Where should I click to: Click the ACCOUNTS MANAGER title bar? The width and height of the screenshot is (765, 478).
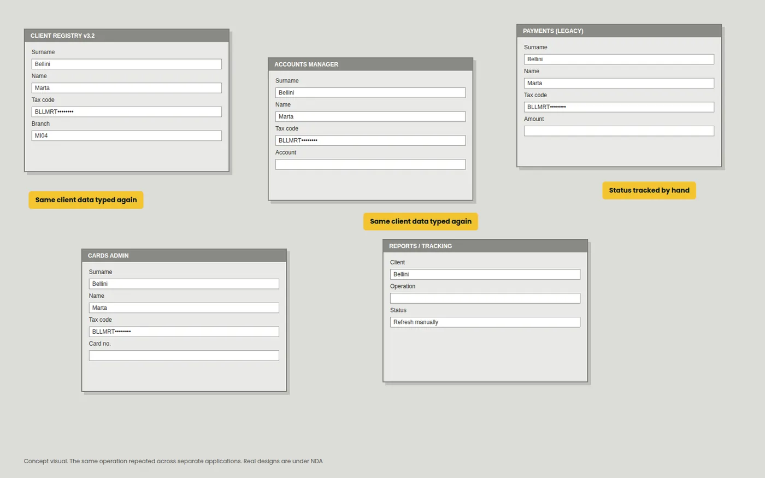coord(370,64)
